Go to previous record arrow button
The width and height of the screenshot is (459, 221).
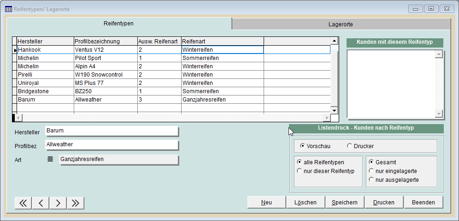(x=41, y=203)
